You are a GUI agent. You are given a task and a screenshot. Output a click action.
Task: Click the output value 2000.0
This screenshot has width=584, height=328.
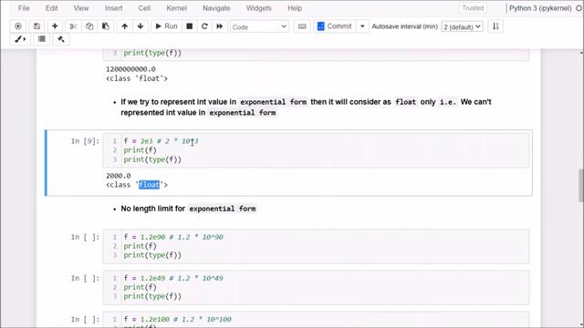(x=119, y=176)
